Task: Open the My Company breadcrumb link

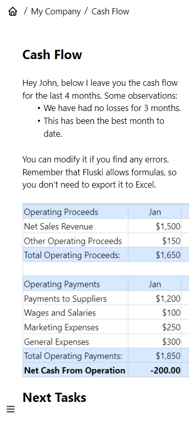Action: pyautogui.click(x=56, y=12)
